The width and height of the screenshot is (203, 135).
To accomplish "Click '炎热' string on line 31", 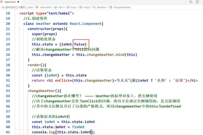I will [161, 80].
